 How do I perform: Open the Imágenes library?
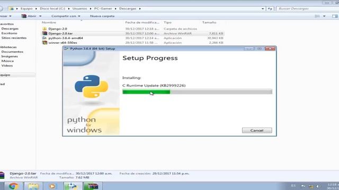click(x=10, y=56)
